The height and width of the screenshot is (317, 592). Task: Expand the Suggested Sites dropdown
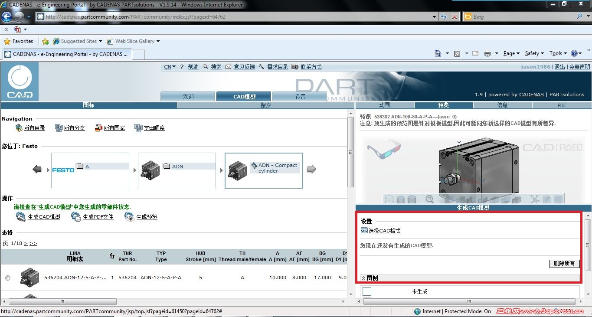100,41
